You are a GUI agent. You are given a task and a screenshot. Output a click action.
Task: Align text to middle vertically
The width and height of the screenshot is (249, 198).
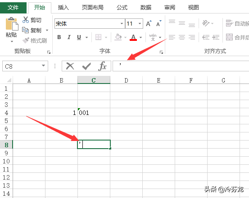click(182, 24)
